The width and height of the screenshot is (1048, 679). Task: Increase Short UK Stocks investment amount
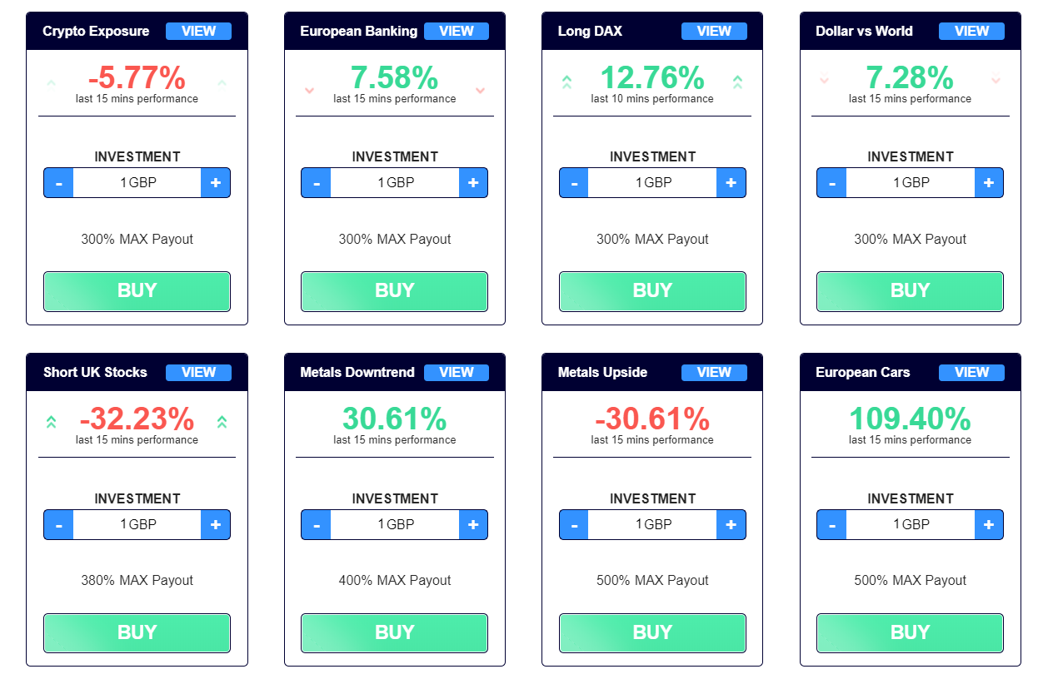[215, 524]
